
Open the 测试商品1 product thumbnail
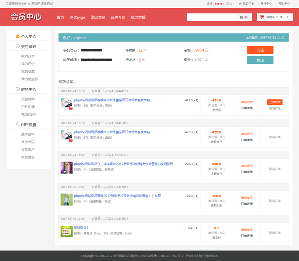(67, 231)
